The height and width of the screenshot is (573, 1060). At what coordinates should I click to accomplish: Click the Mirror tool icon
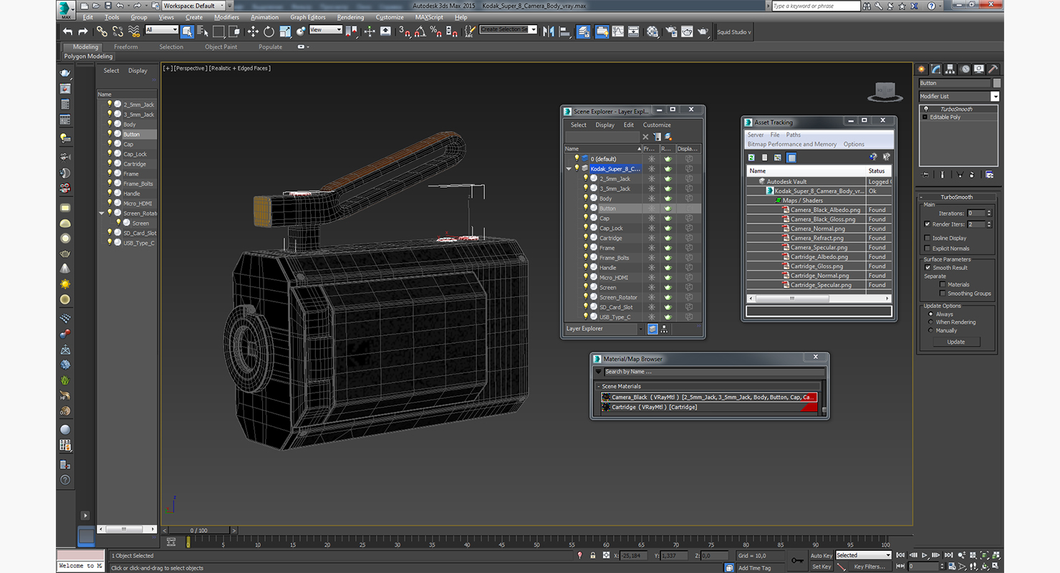549,32
